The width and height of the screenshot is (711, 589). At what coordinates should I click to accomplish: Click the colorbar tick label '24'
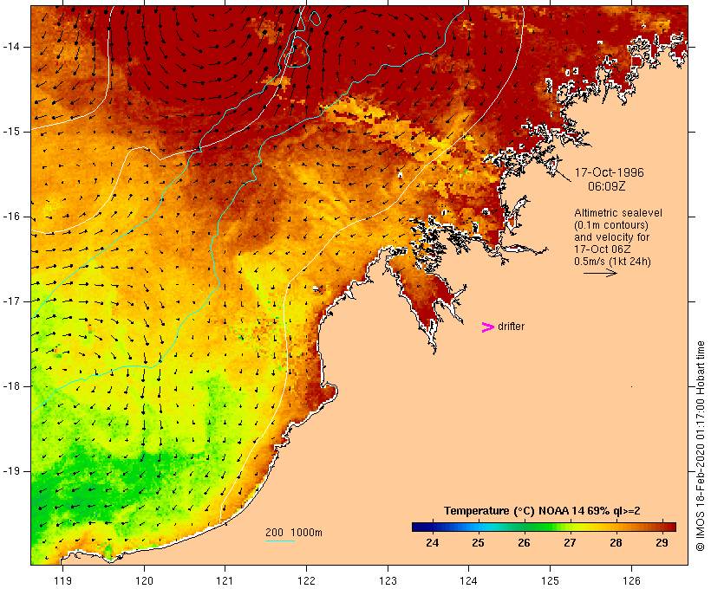432,543
